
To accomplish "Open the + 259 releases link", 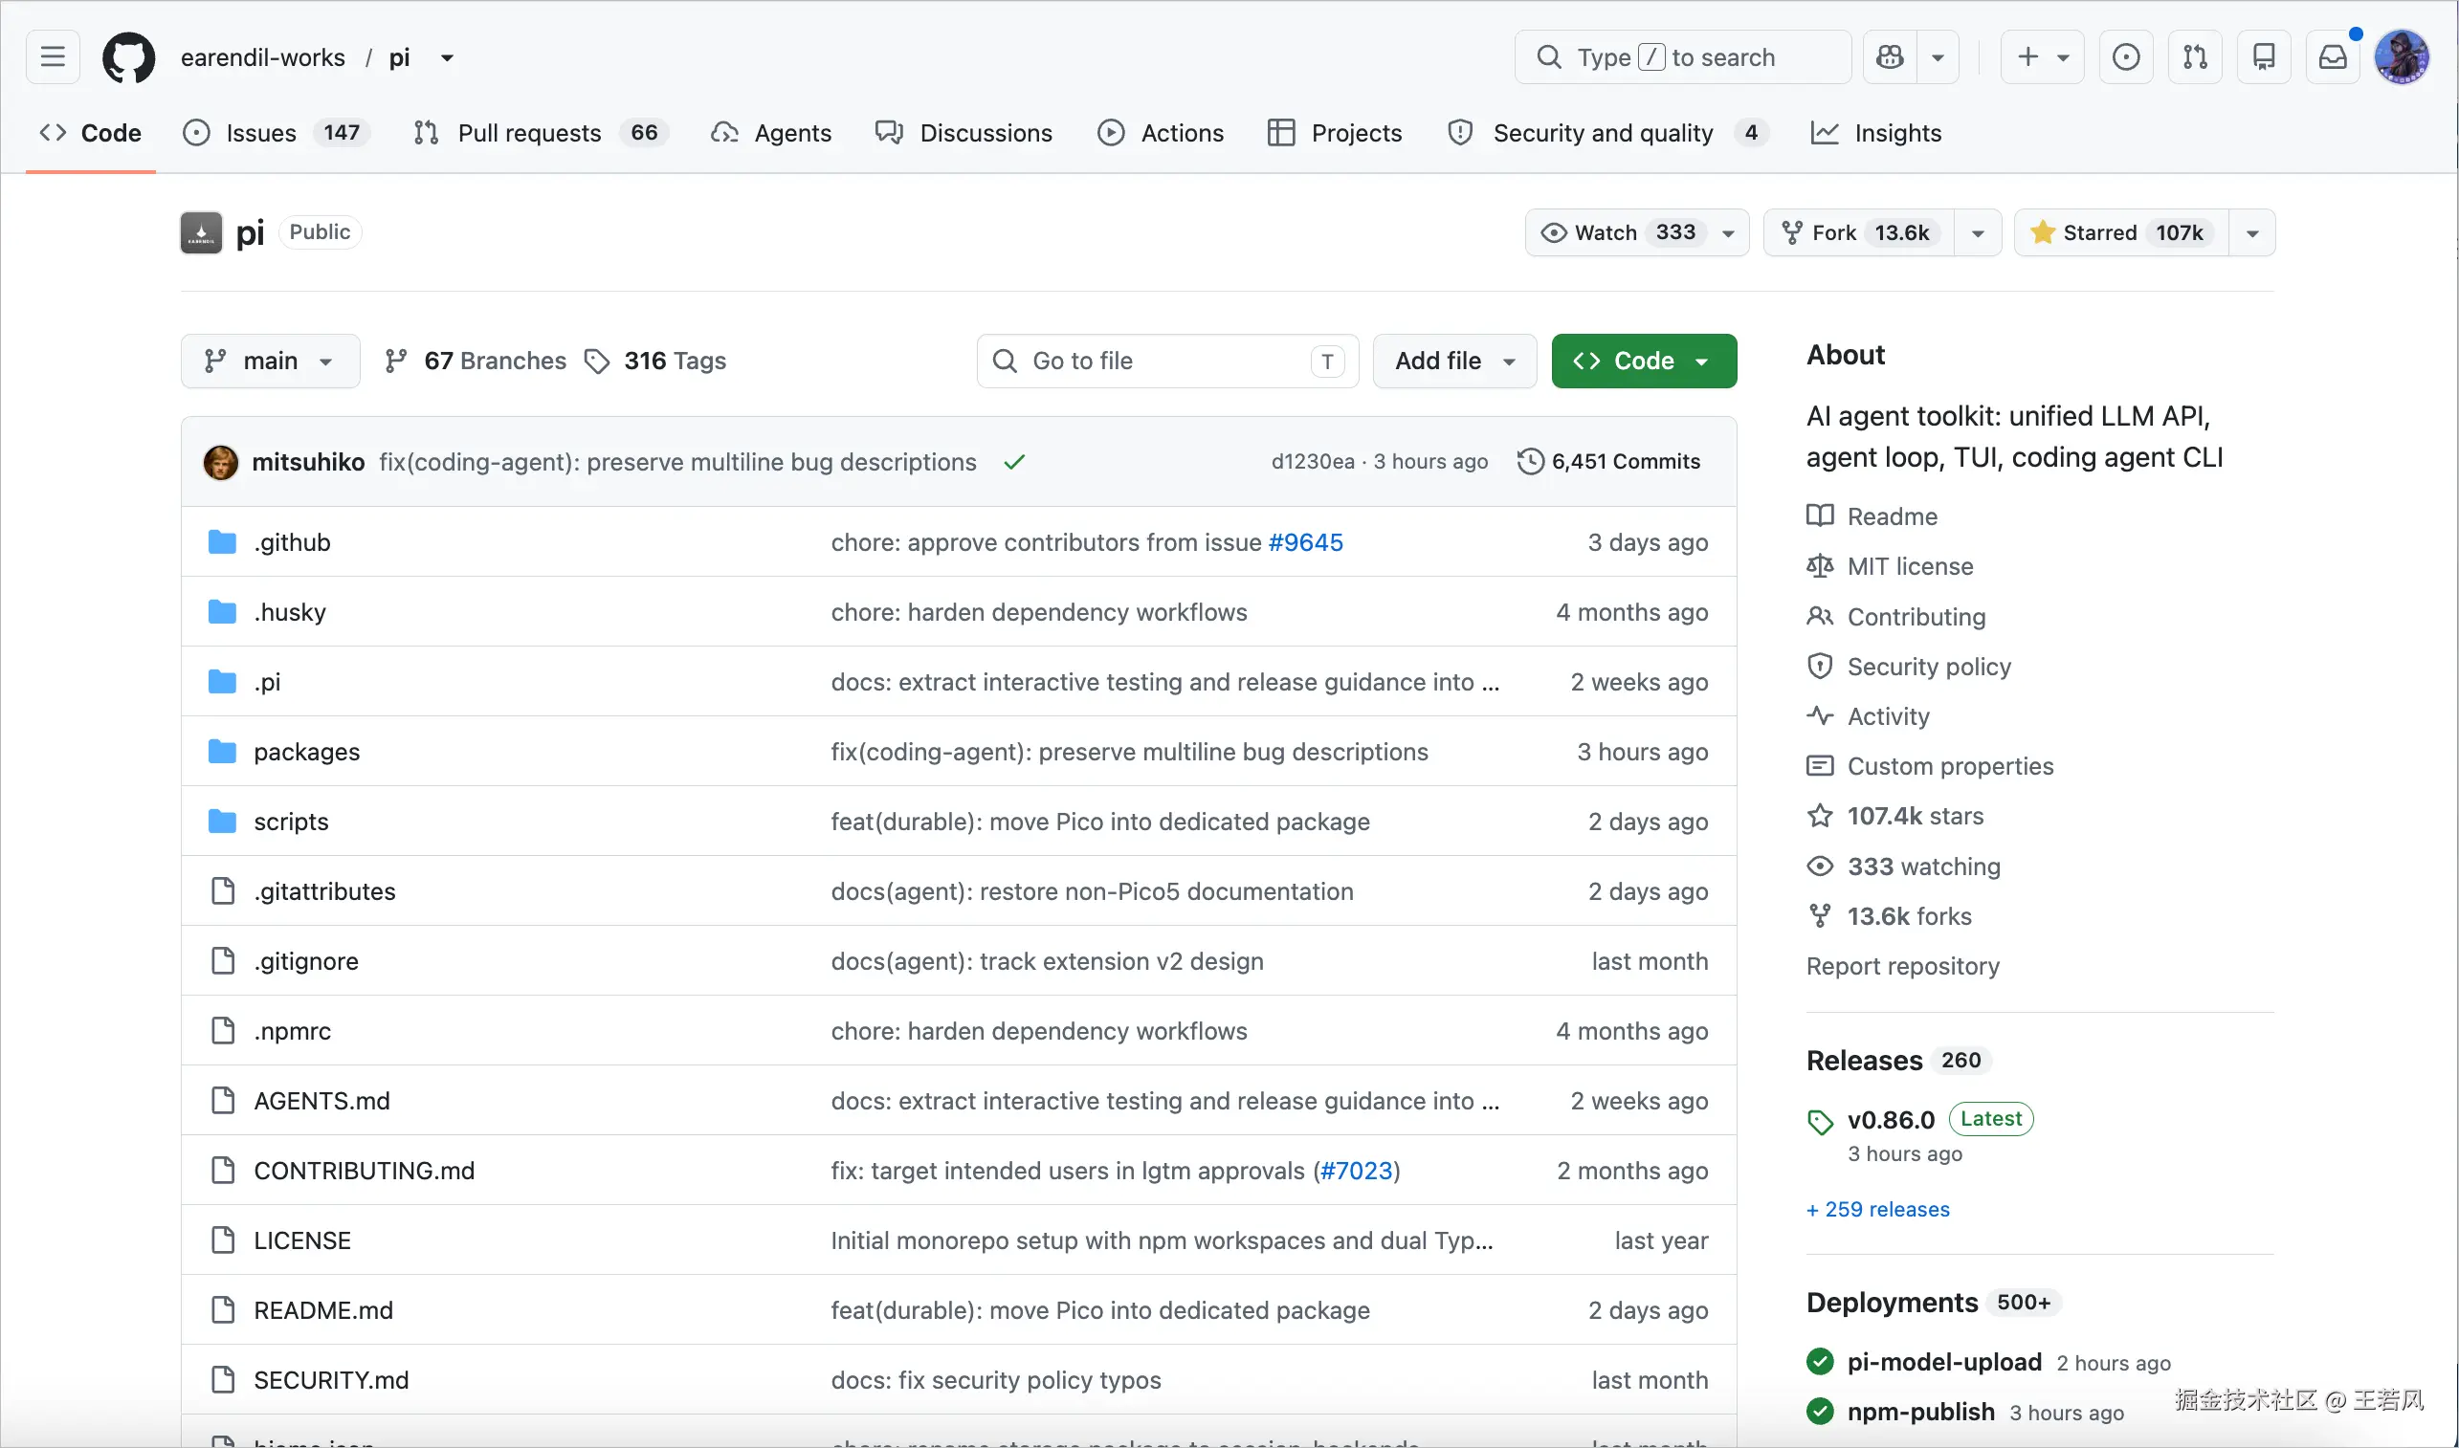I will coord(1877,1209).
